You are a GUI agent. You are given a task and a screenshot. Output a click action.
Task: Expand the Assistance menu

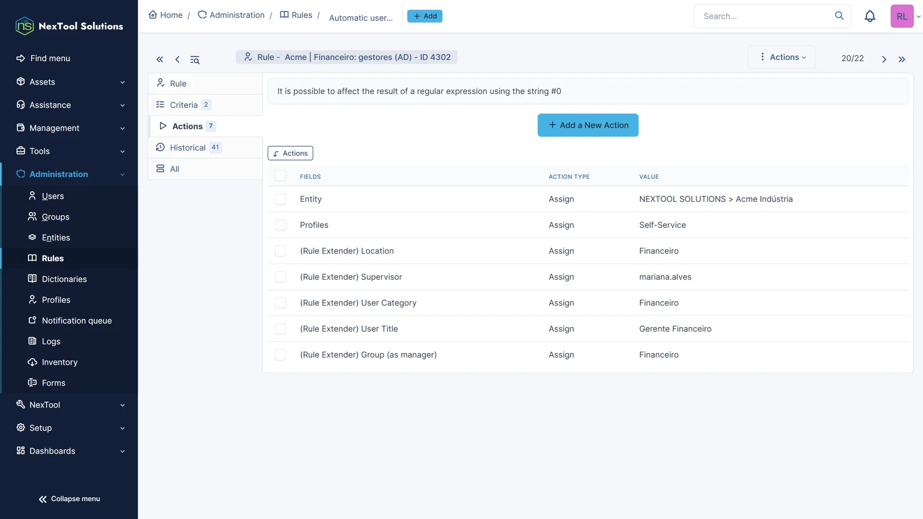pyautogui.click(x=69, y=105)
